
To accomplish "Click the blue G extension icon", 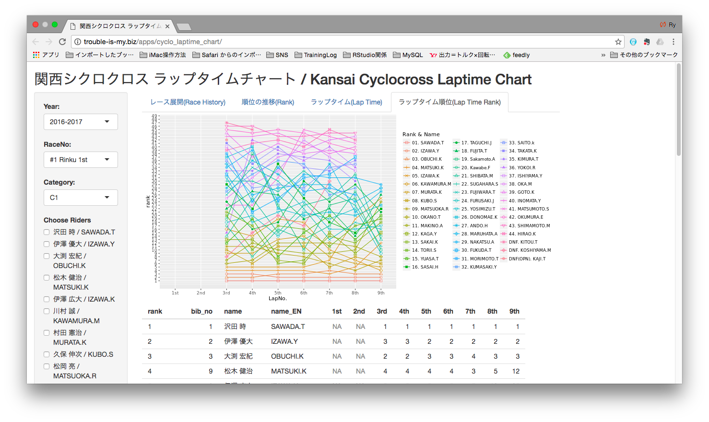I will tap(633, 42).
